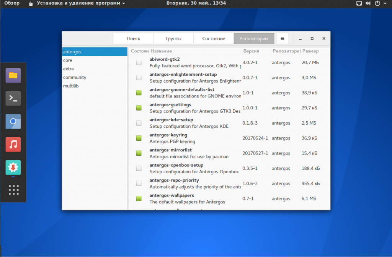Open the Chromium browser dock icon

click(13, 122)
